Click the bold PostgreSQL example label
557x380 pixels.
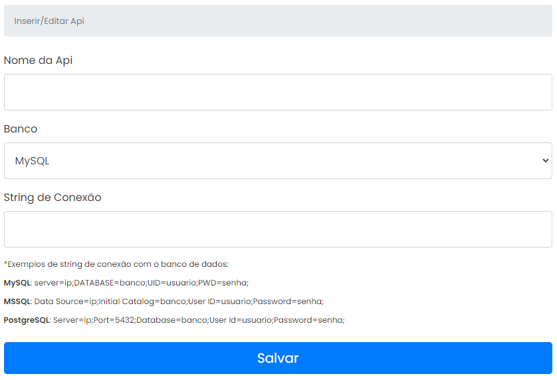pyautogui.click(x=27, y=320)
